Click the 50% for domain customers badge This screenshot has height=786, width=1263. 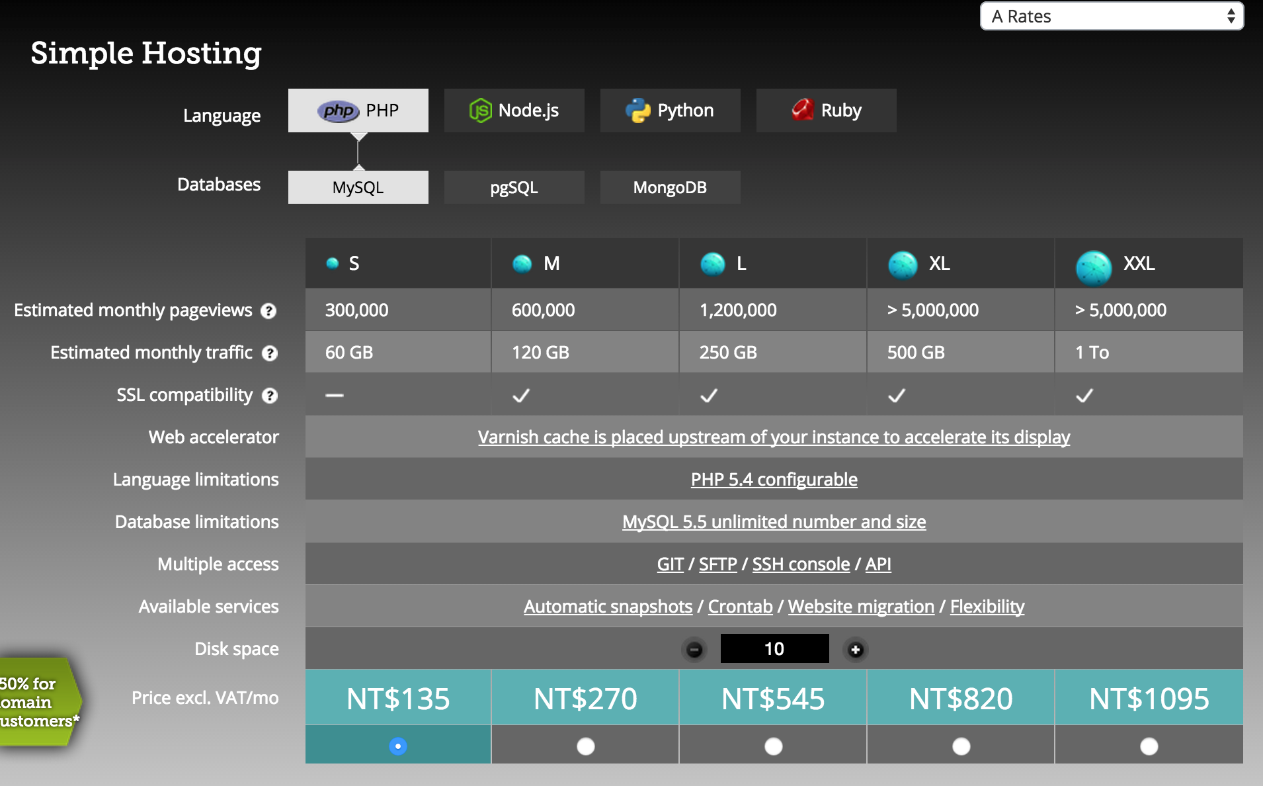click(40, 702)
